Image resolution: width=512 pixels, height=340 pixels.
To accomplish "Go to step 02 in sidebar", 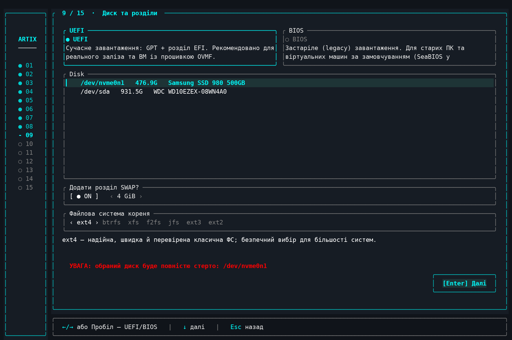I will click(26, 74).
